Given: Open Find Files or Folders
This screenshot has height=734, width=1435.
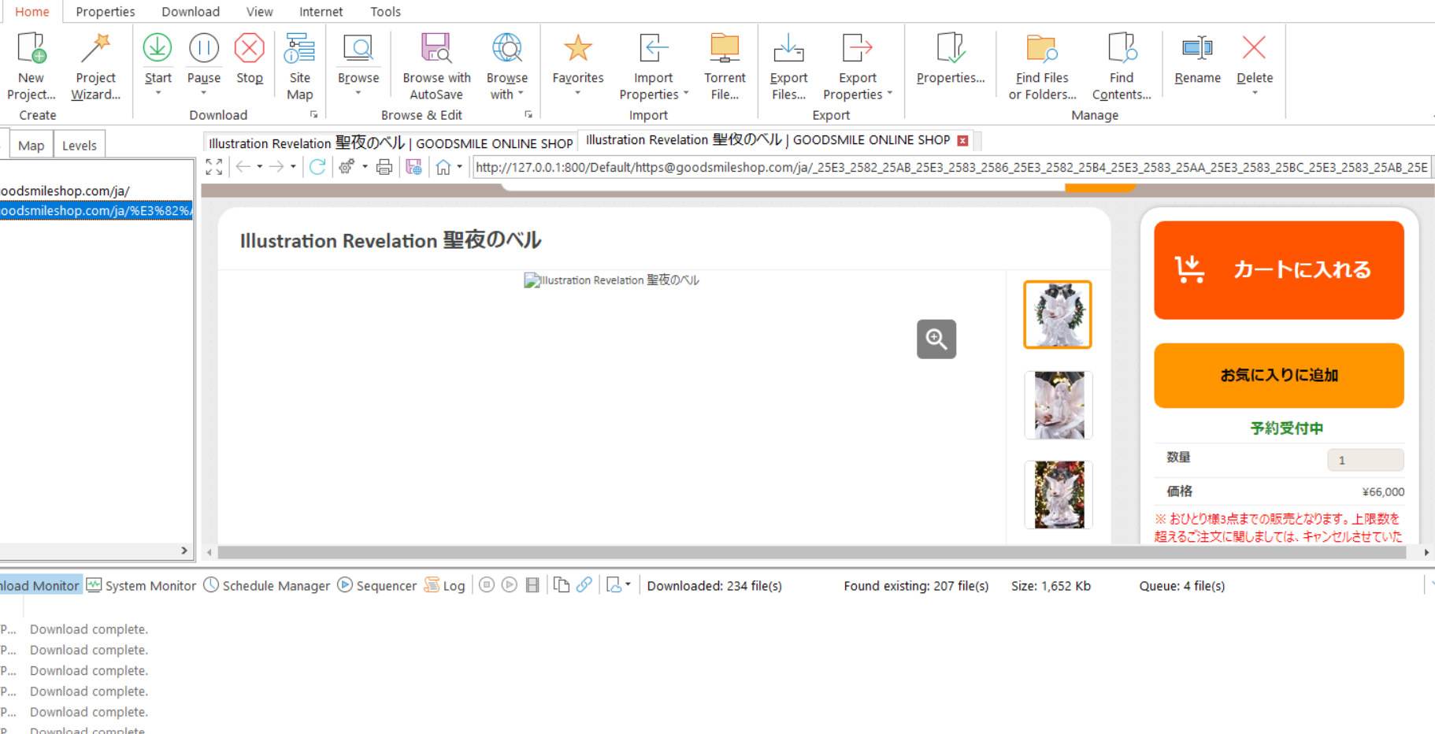Looking at the screenshot, I should 1042,66.
